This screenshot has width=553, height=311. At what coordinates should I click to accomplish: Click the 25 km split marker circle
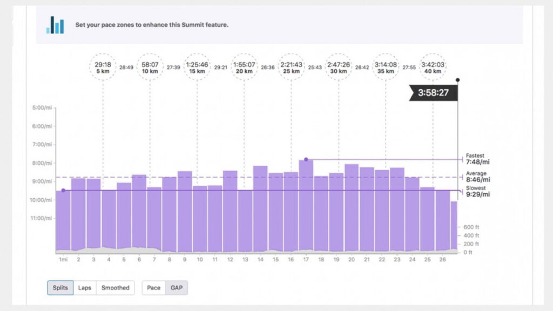[x=291, y=66]
